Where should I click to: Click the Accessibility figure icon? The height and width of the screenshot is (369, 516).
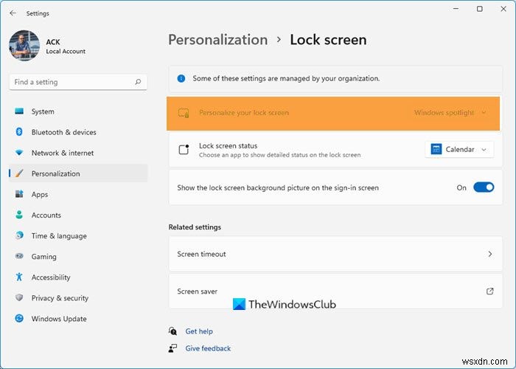19,277
